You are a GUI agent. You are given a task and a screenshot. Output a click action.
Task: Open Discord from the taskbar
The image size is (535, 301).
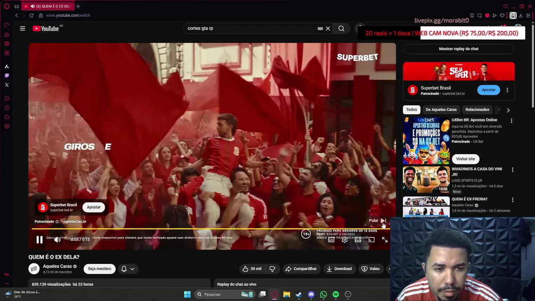point(311,294)
